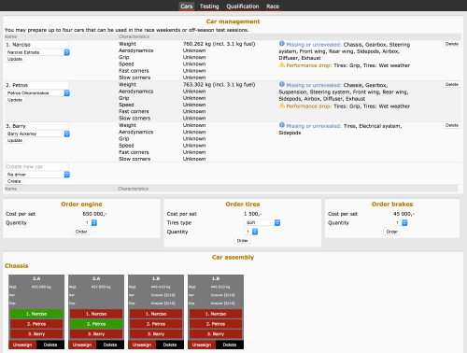Click Performance drop link for Petros
This screenshot has height=353, width=467.
click(x=309, y=106)
